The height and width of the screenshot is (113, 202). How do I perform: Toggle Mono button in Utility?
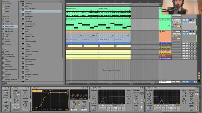(16, 105)
